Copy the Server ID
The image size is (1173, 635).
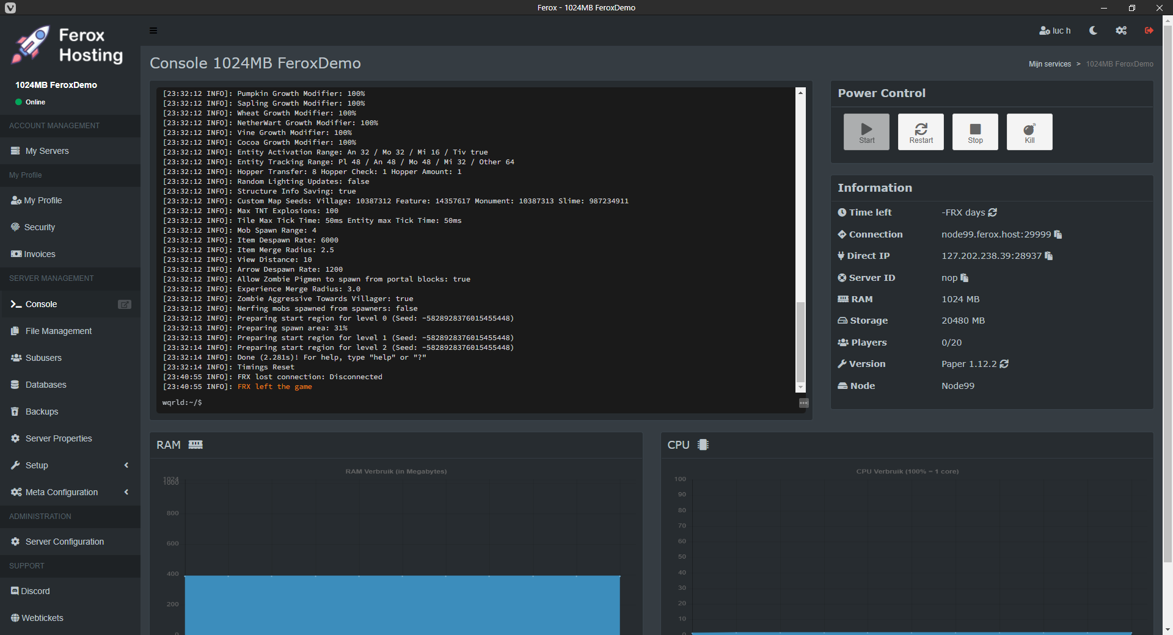click(965, 278)
